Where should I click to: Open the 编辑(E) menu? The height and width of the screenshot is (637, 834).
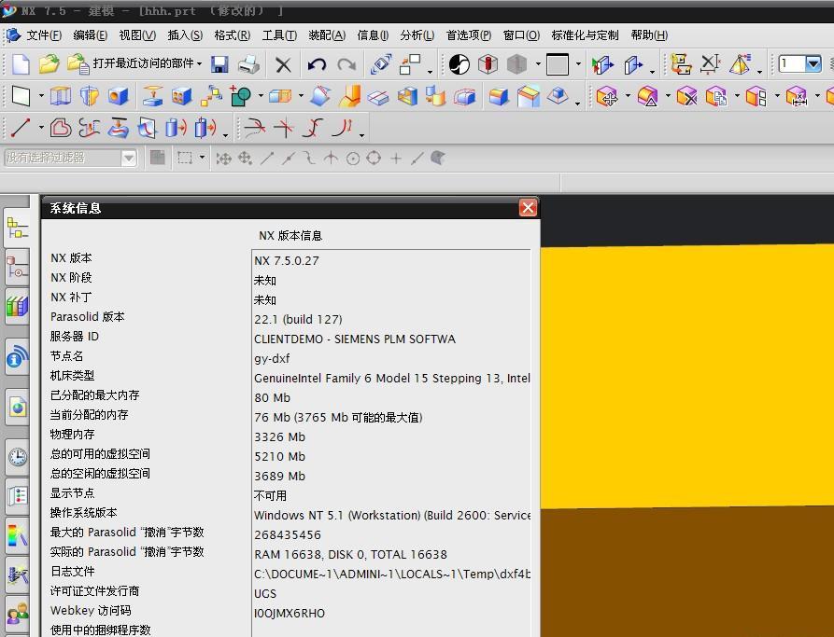[x=90, y=35]
